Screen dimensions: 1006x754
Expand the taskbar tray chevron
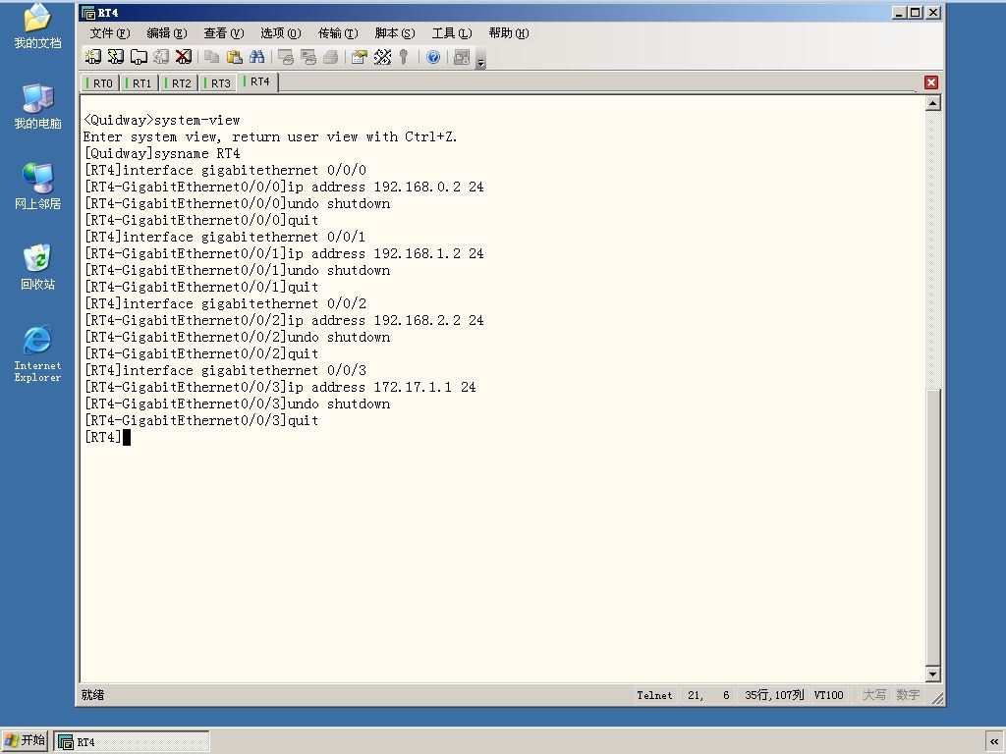(x=994, y=742)
